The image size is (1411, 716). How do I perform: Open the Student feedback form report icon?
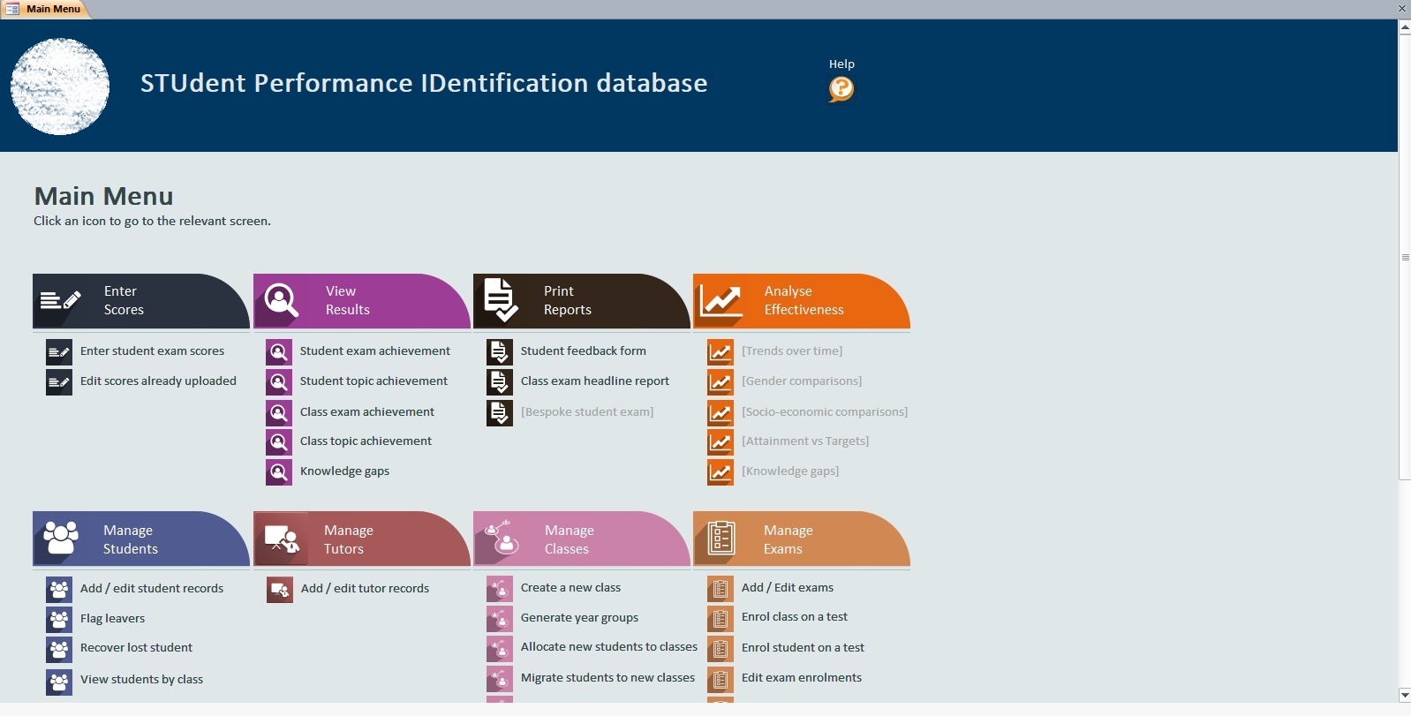(500, 351)
